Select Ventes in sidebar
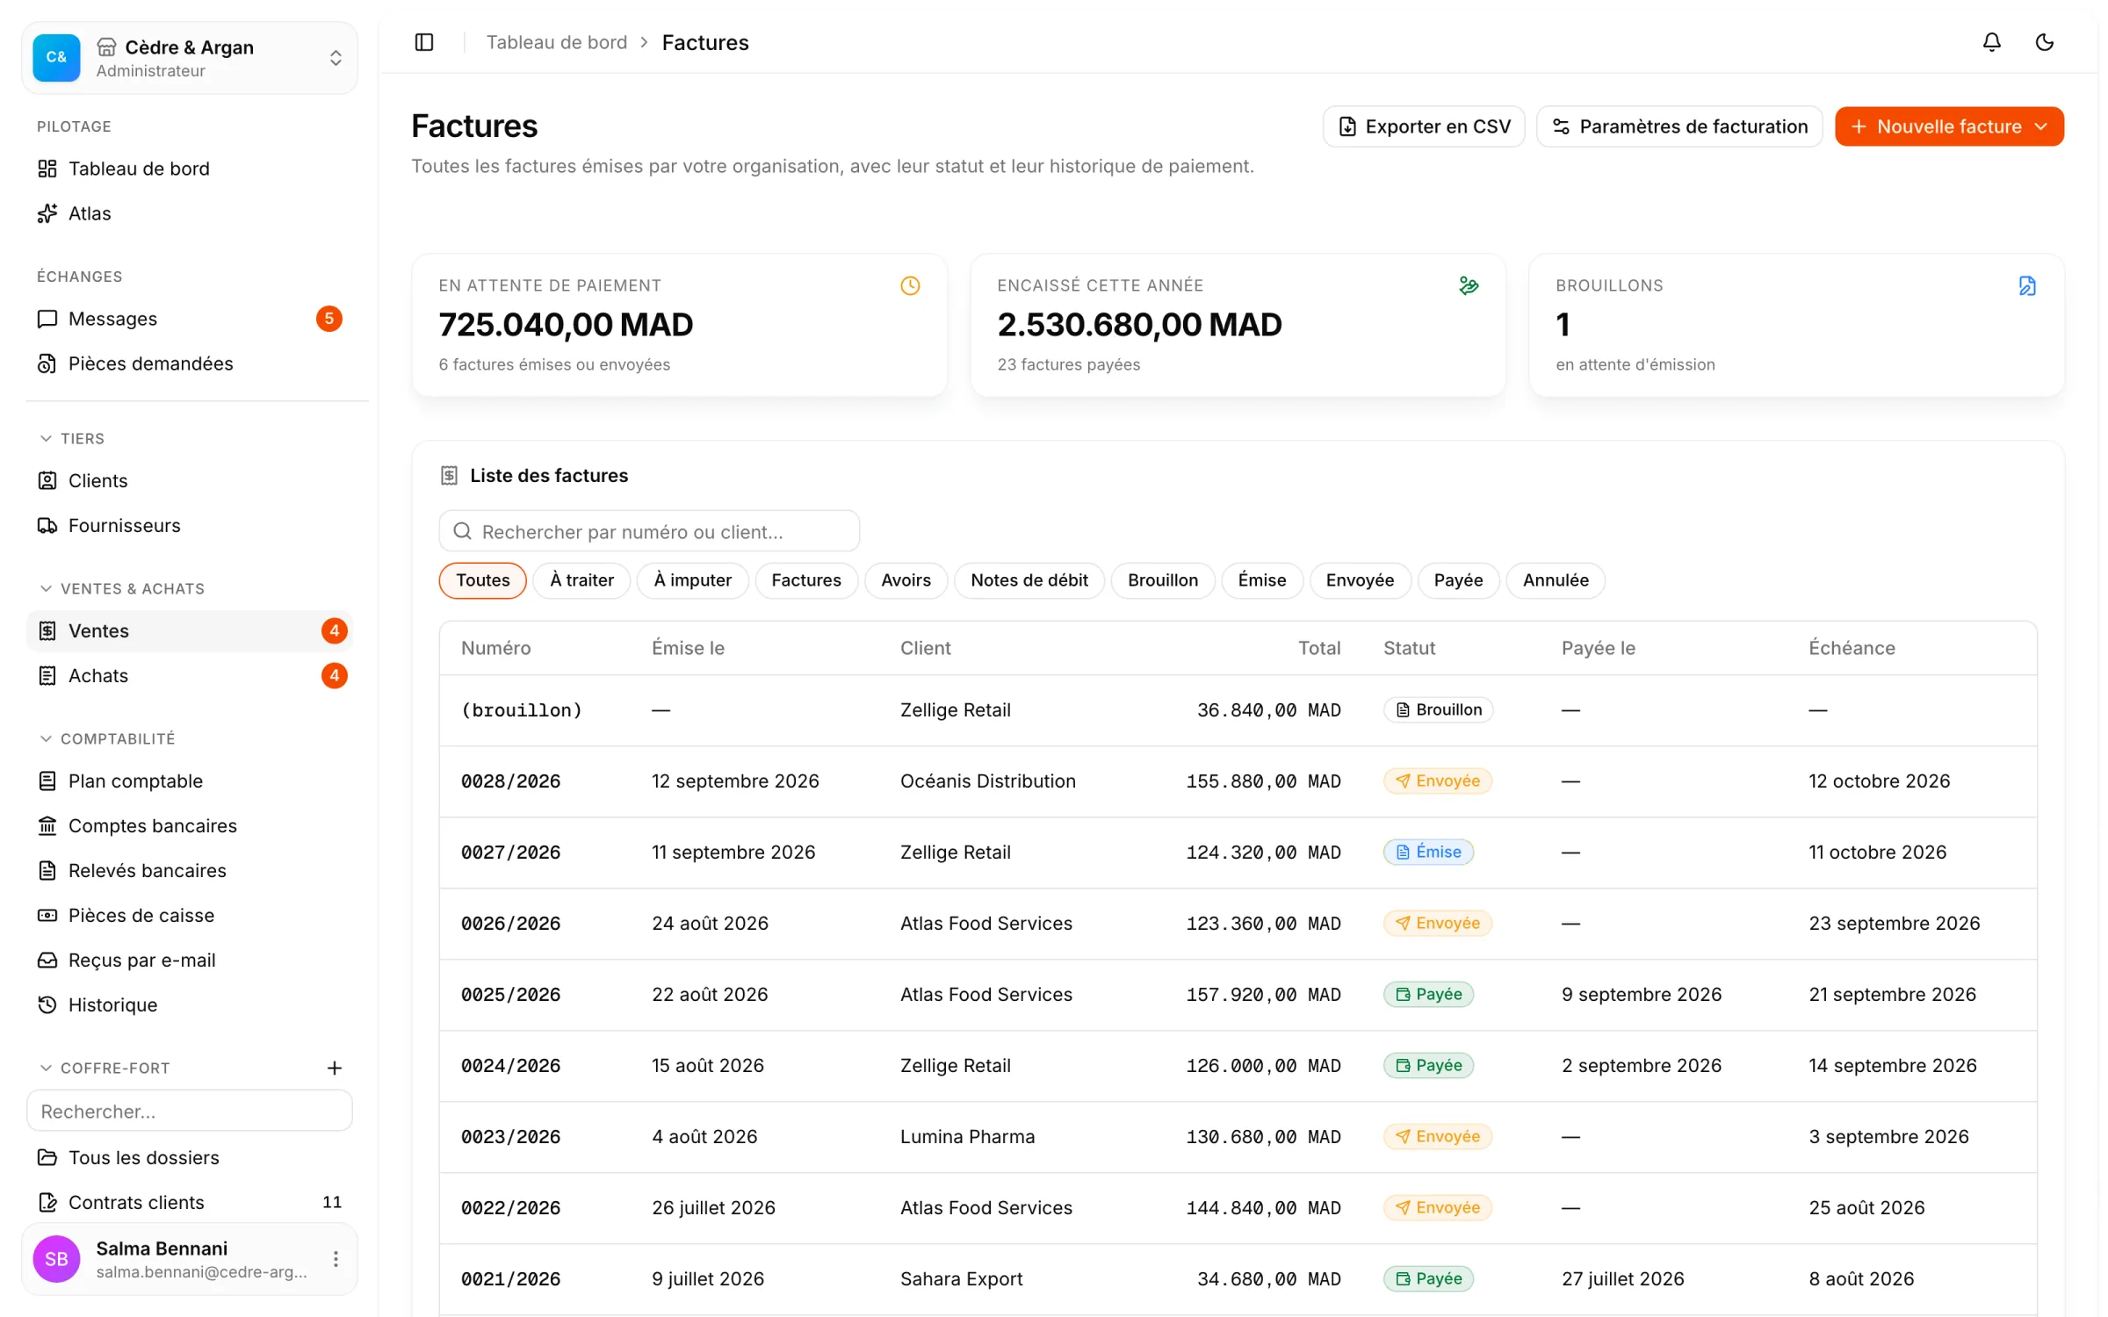This screenshot has height=1317, width=2108. (190, 631)
